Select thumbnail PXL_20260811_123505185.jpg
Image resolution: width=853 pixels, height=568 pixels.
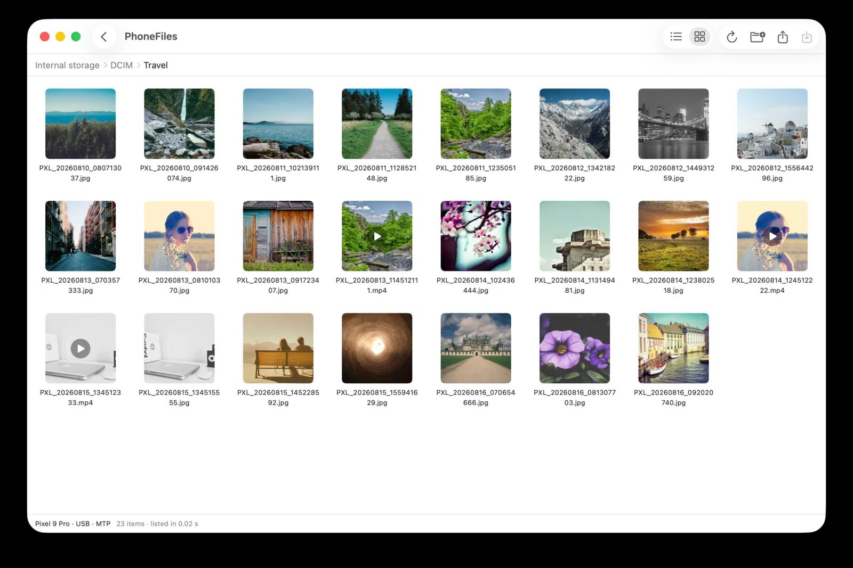pos(476,124)
